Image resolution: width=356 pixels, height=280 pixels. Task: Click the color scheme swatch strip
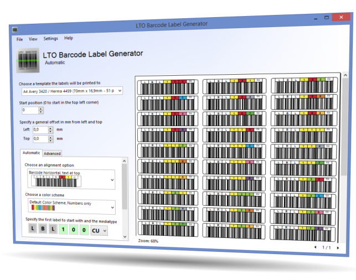(43, 208)
